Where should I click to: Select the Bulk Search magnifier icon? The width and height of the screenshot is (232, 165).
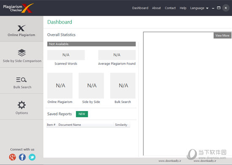tap(22, 80)
